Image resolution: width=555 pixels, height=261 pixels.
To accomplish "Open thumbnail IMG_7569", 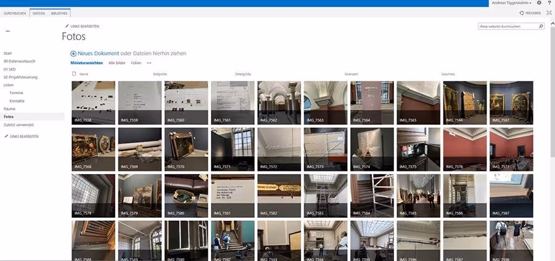I will [140, 149].
